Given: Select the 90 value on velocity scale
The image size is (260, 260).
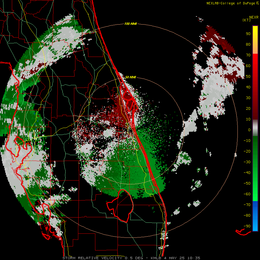Looking at the screenshot, I should coord(248,34).
